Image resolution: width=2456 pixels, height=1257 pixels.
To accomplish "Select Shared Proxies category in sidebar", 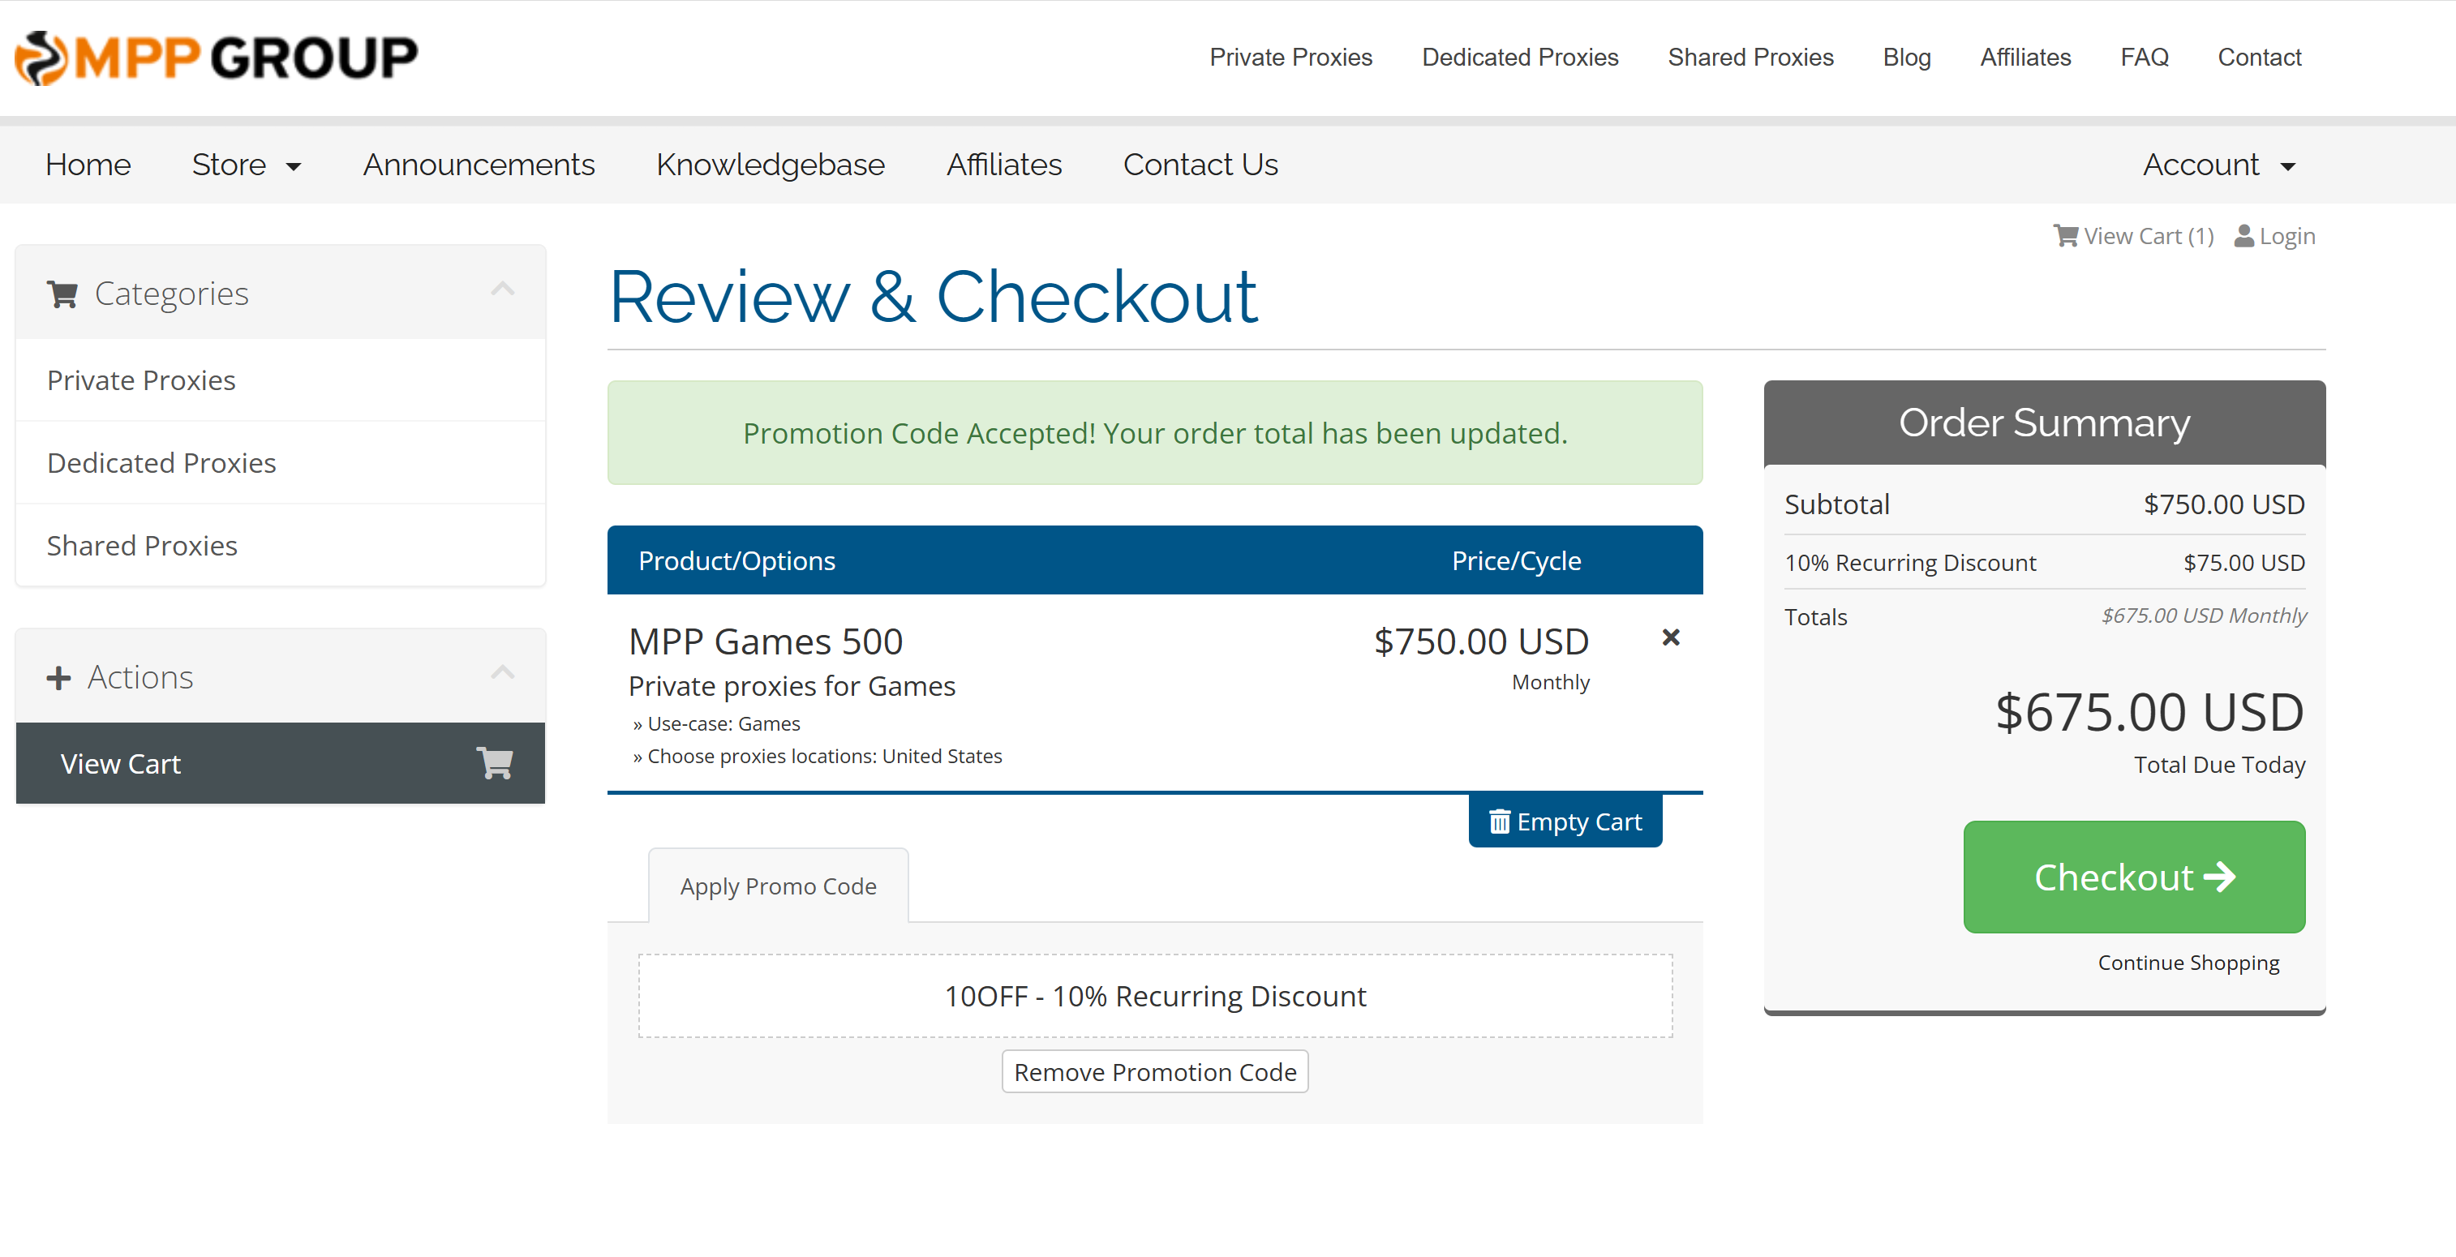I will [281, 545].
